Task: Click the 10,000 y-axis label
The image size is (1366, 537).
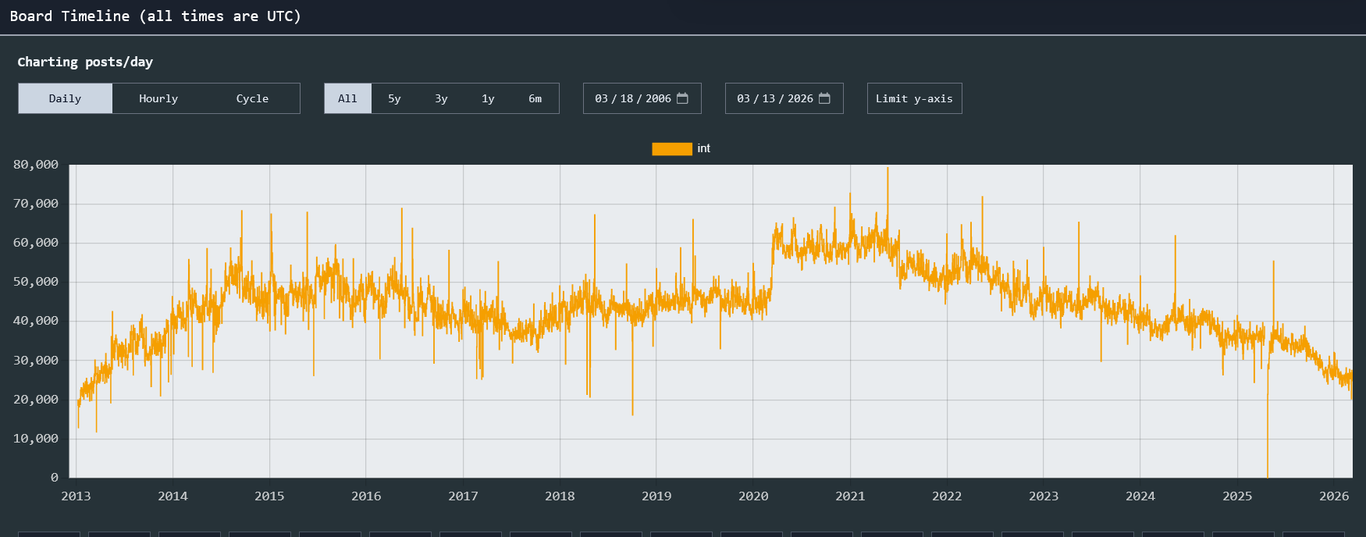Action: 36,439
